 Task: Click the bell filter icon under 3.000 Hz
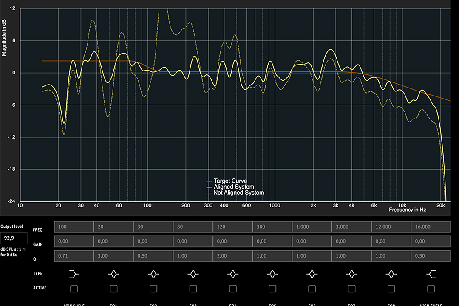(x=351, y=274)
